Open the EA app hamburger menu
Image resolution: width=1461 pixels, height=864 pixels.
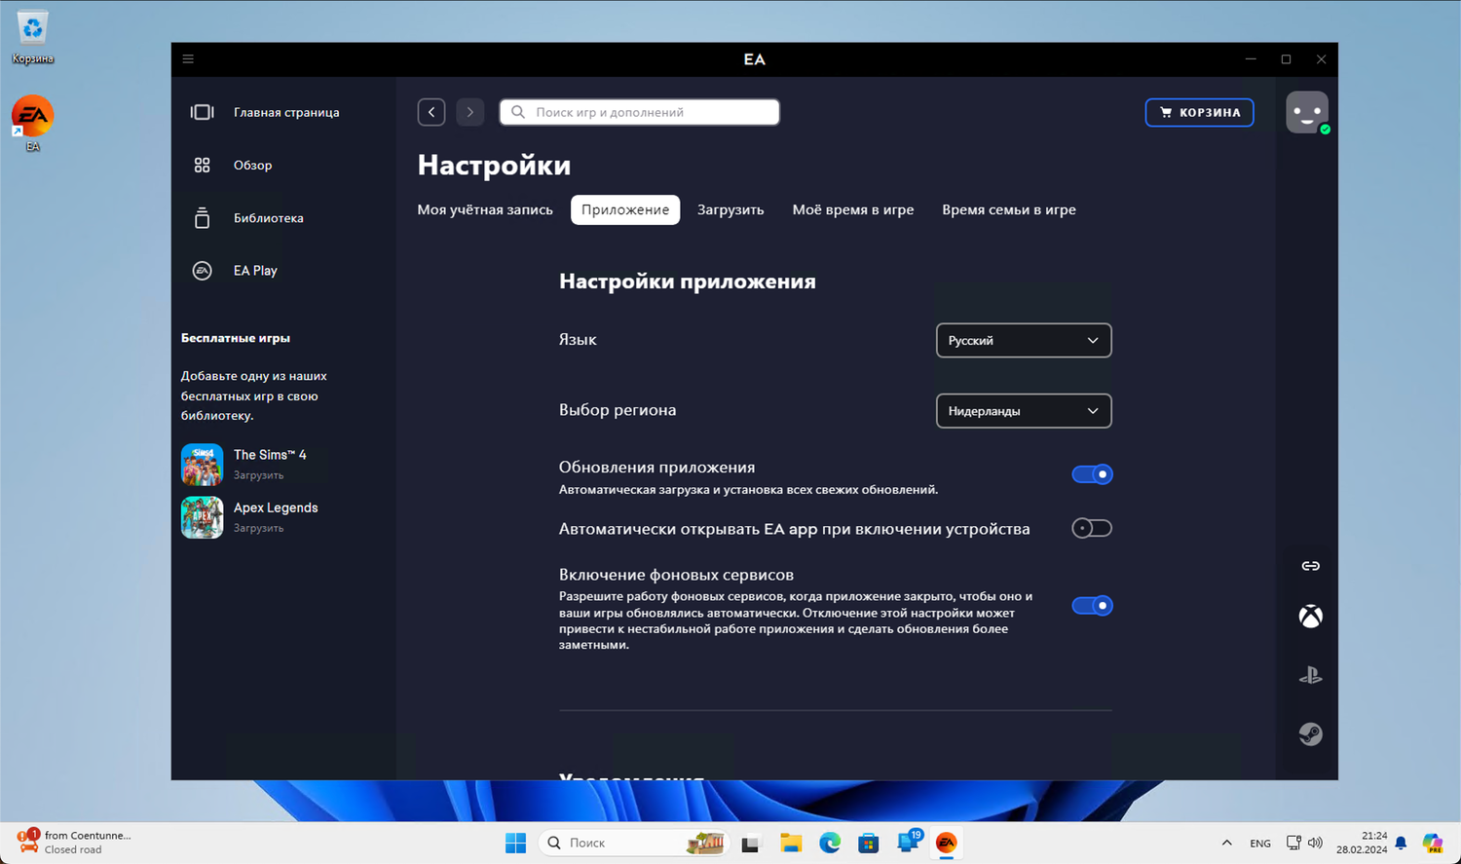point(188,59)
